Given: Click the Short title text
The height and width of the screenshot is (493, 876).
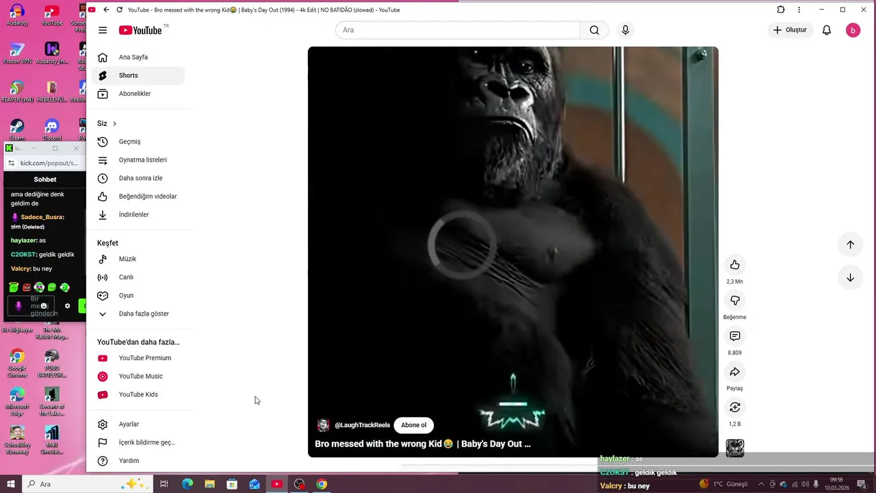Looking at the screenshot, I should coord(423,444).
